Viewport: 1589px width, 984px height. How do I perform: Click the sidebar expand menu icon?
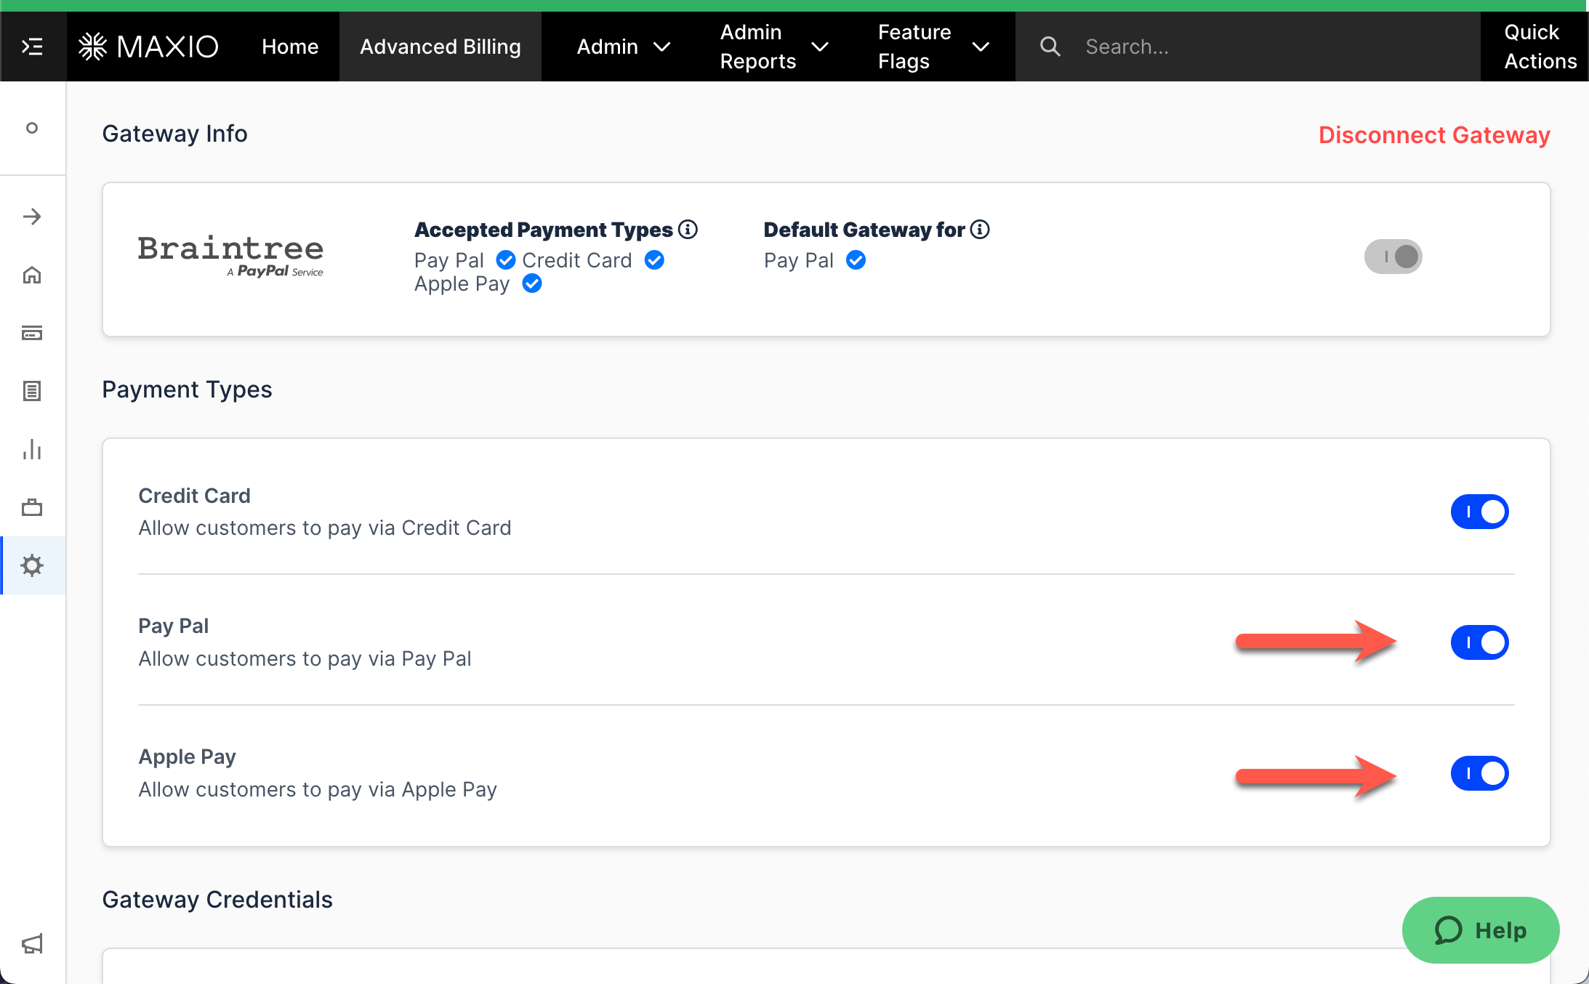point(33,47)
